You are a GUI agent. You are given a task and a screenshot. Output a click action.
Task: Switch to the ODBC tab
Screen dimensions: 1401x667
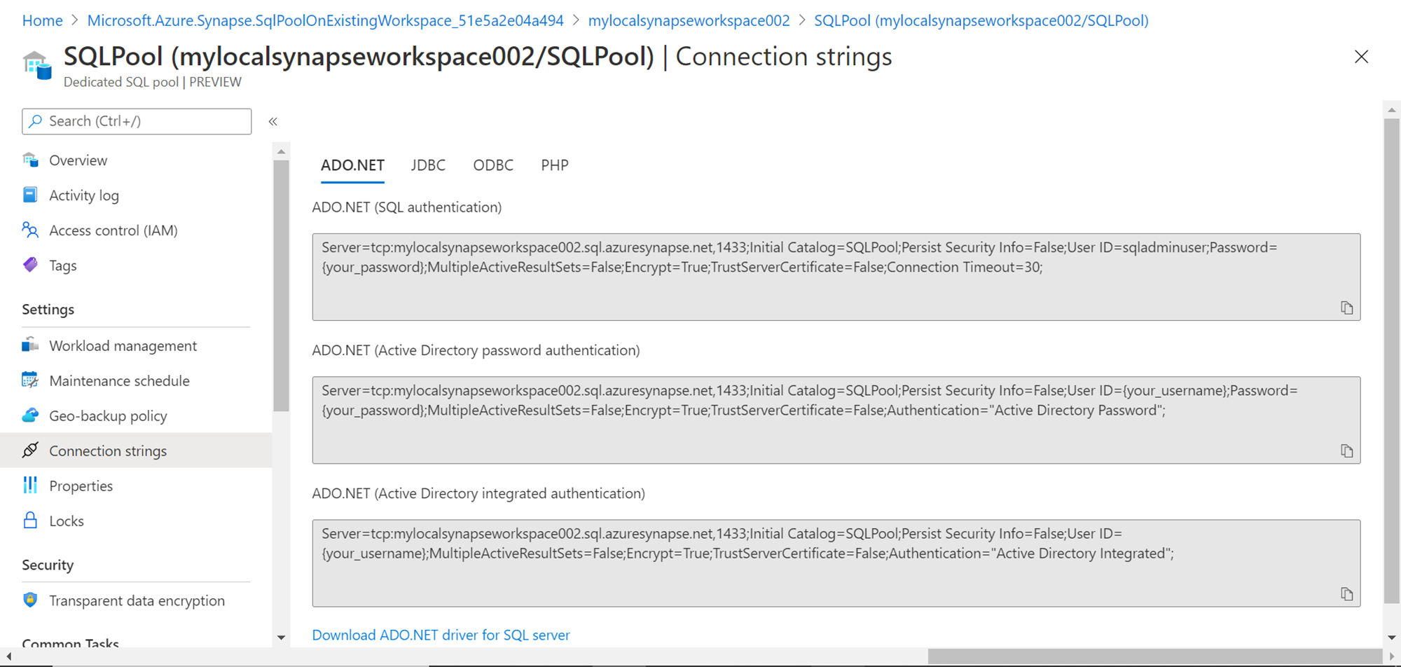coord(493,165)
